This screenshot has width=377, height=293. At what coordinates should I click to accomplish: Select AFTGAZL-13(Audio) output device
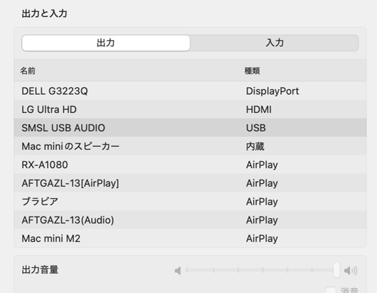point(190,220)
